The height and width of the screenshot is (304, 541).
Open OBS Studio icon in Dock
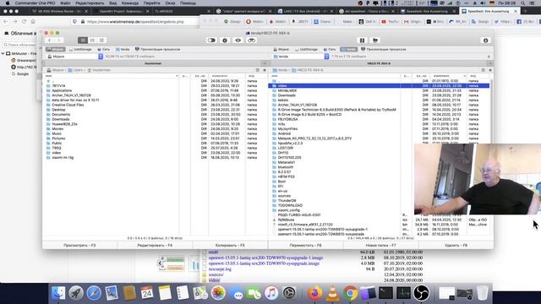pyautogui.click(x=421, y=293)
